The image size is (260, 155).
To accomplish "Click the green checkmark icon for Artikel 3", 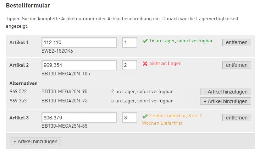I will (145, 116).
